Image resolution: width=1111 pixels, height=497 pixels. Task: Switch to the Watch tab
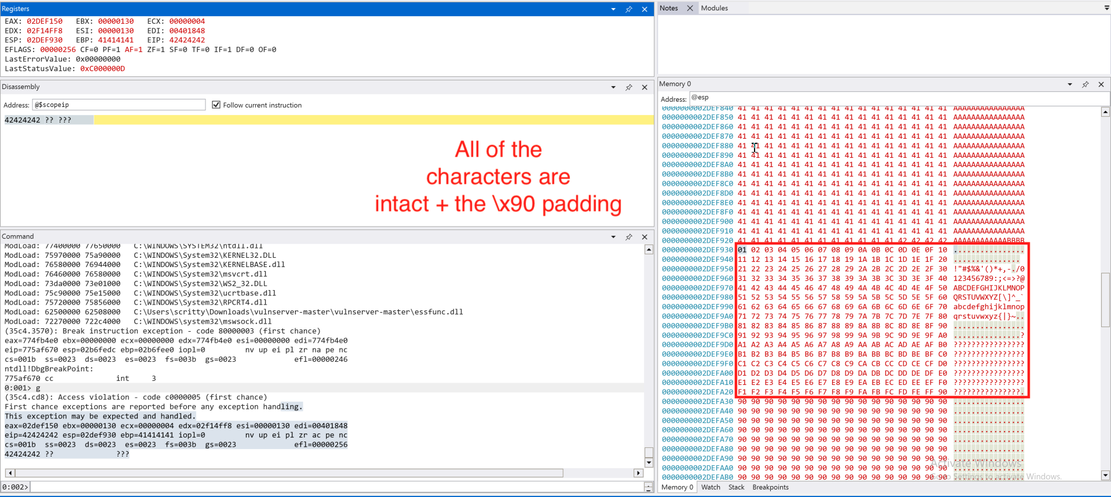click(711, 487)
